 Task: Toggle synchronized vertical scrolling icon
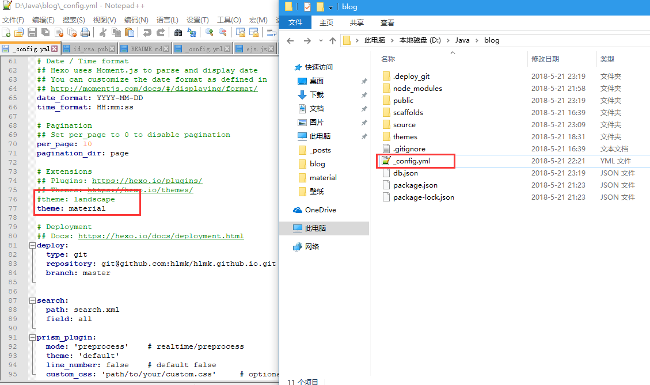(240, 33)
